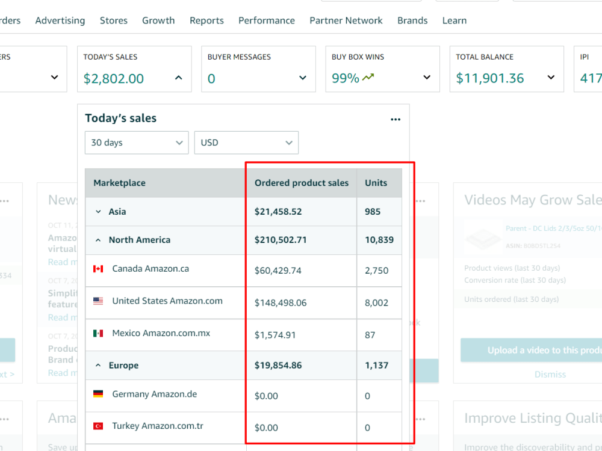This screenshot has width=602, height=451.
Task: Collapse the Europe marketplace group
Action: [98, 366]
